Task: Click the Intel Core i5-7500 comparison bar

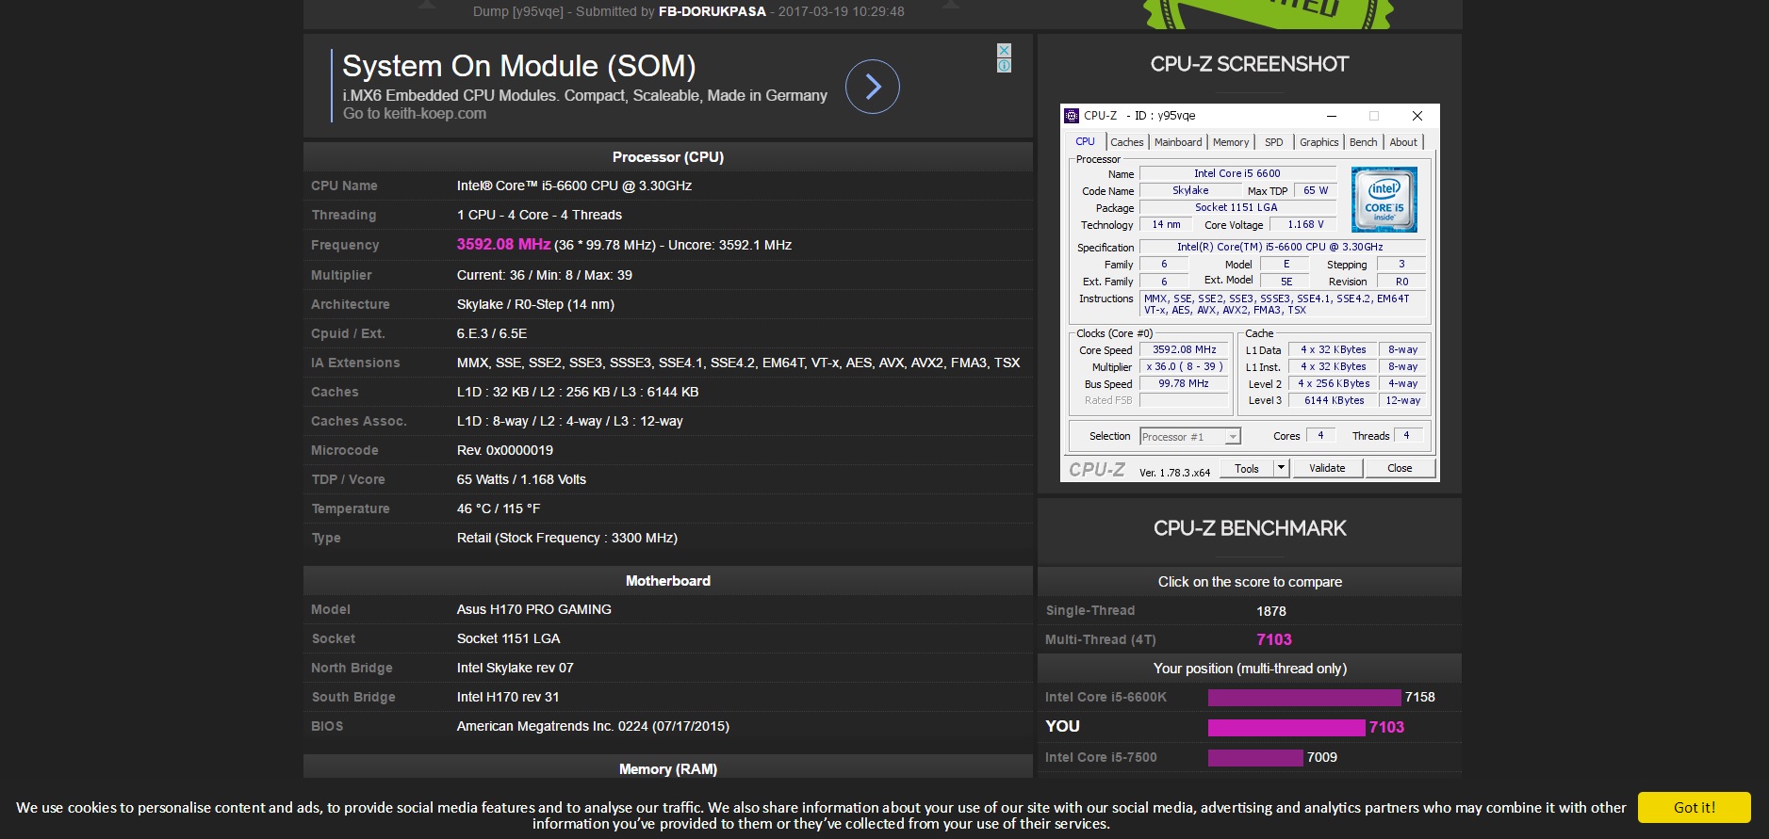Action: (x=1255, y=757)
